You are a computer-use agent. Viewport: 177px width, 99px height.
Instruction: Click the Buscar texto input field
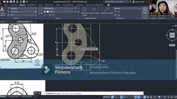click(x=22, y=12)
